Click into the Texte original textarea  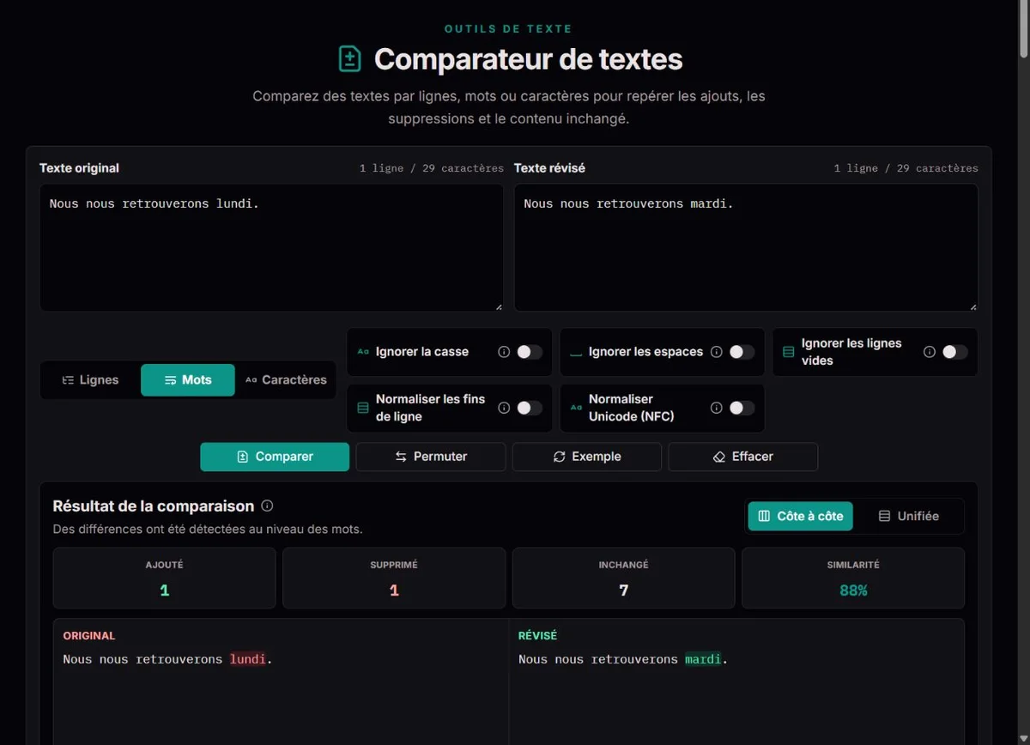coord(271,247)
